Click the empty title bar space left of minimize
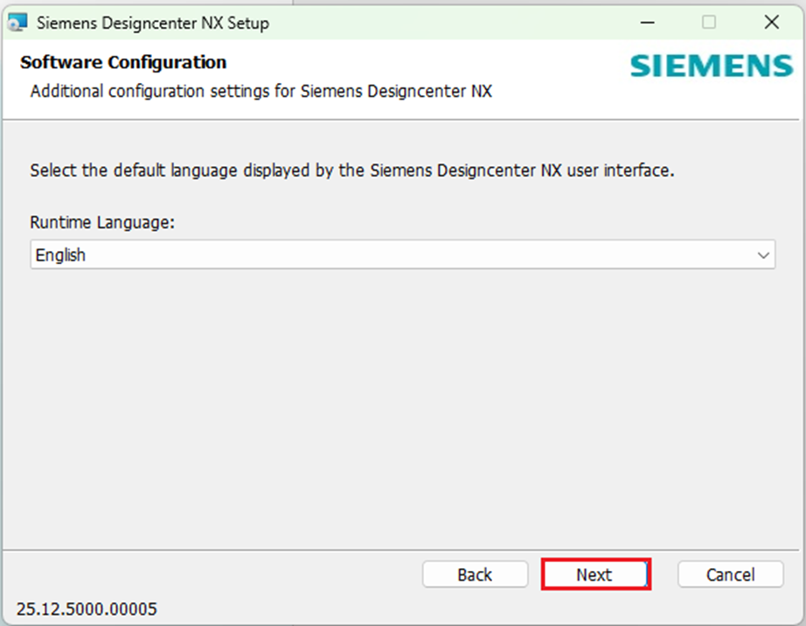This screenshot has height=626, width=806. point(455,23)
